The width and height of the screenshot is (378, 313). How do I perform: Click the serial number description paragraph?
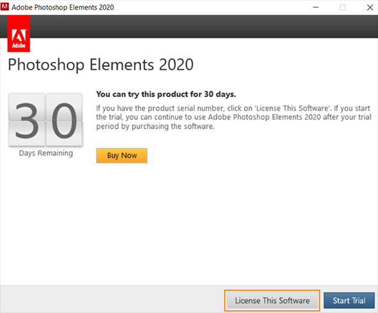click(234, 117)
